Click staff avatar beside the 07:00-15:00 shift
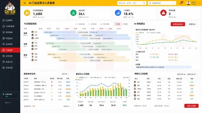This screenshot has width=202, height=113. click(33, 43)
